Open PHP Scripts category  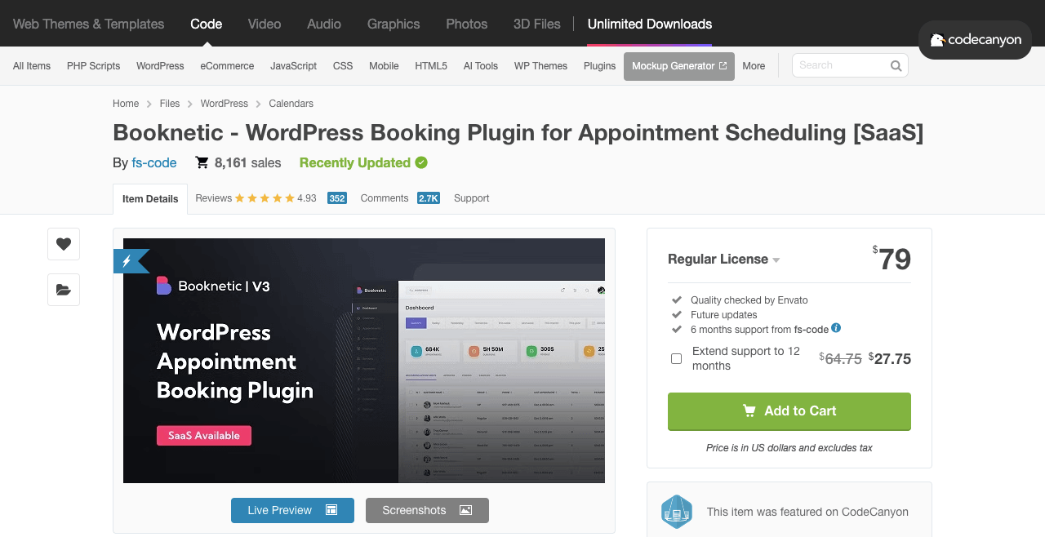click(93, 66)
